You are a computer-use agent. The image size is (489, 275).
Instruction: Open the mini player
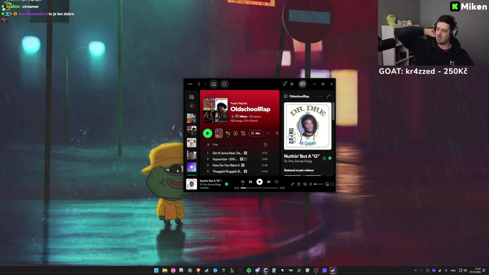[327, 184]
